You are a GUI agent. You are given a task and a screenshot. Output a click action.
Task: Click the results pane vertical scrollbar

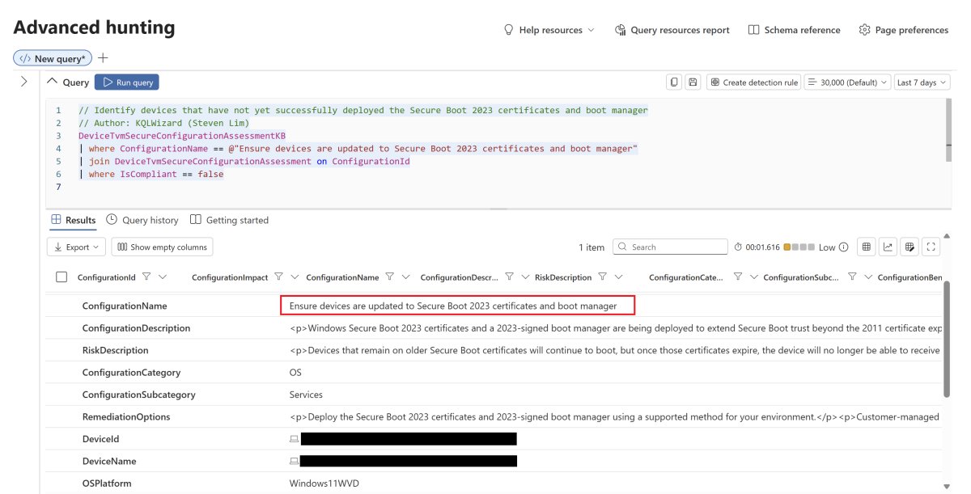click(948, 340)
